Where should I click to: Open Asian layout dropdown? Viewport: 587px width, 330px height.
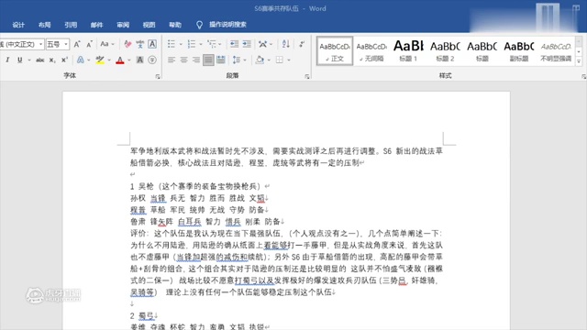coord(265,44)
